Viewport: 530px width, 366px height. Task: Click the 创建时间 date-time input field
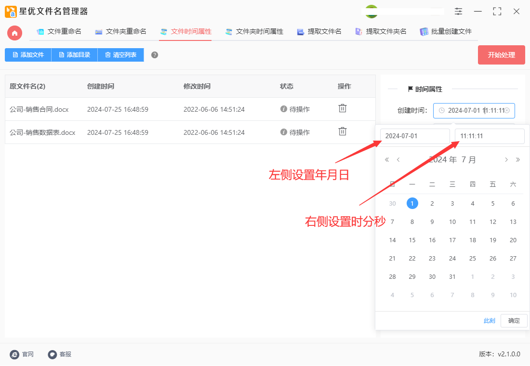click(474, 110)
